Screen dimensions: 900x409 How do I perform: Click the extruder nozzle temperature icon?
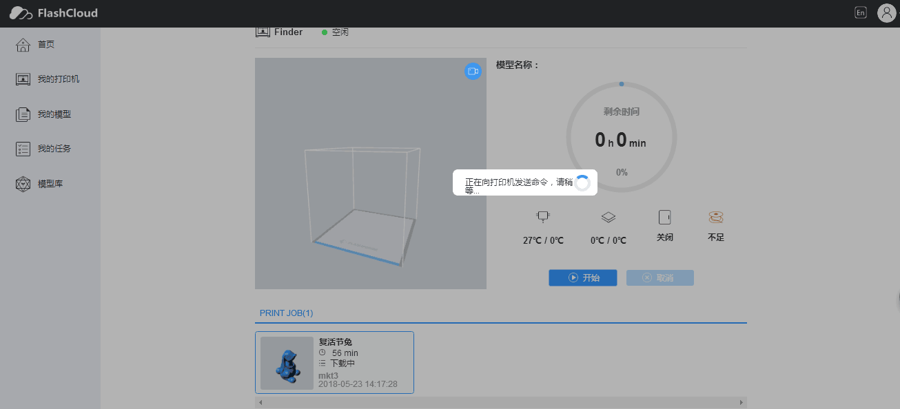(543, 217)
